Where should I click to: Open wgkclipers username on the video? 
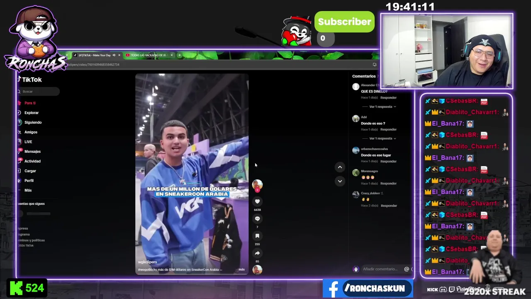point(147,262)
